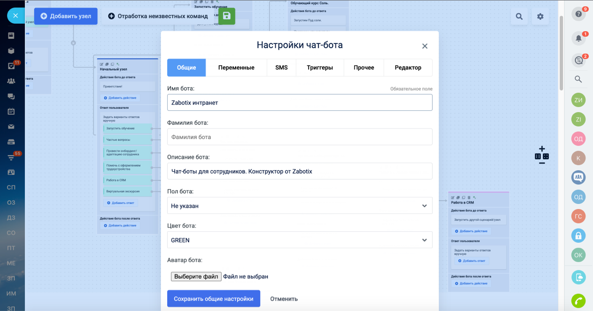Screen dimensions: 593x311
Task: Open help question mark icon
Action: coord(578,15)
